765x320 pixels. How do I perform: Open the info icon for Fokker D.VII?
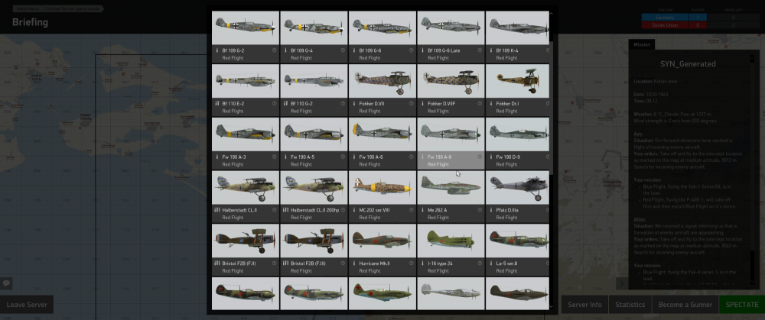[412, 103]
